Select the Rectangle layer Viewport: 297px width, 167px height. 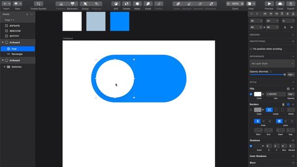[18, 54]
